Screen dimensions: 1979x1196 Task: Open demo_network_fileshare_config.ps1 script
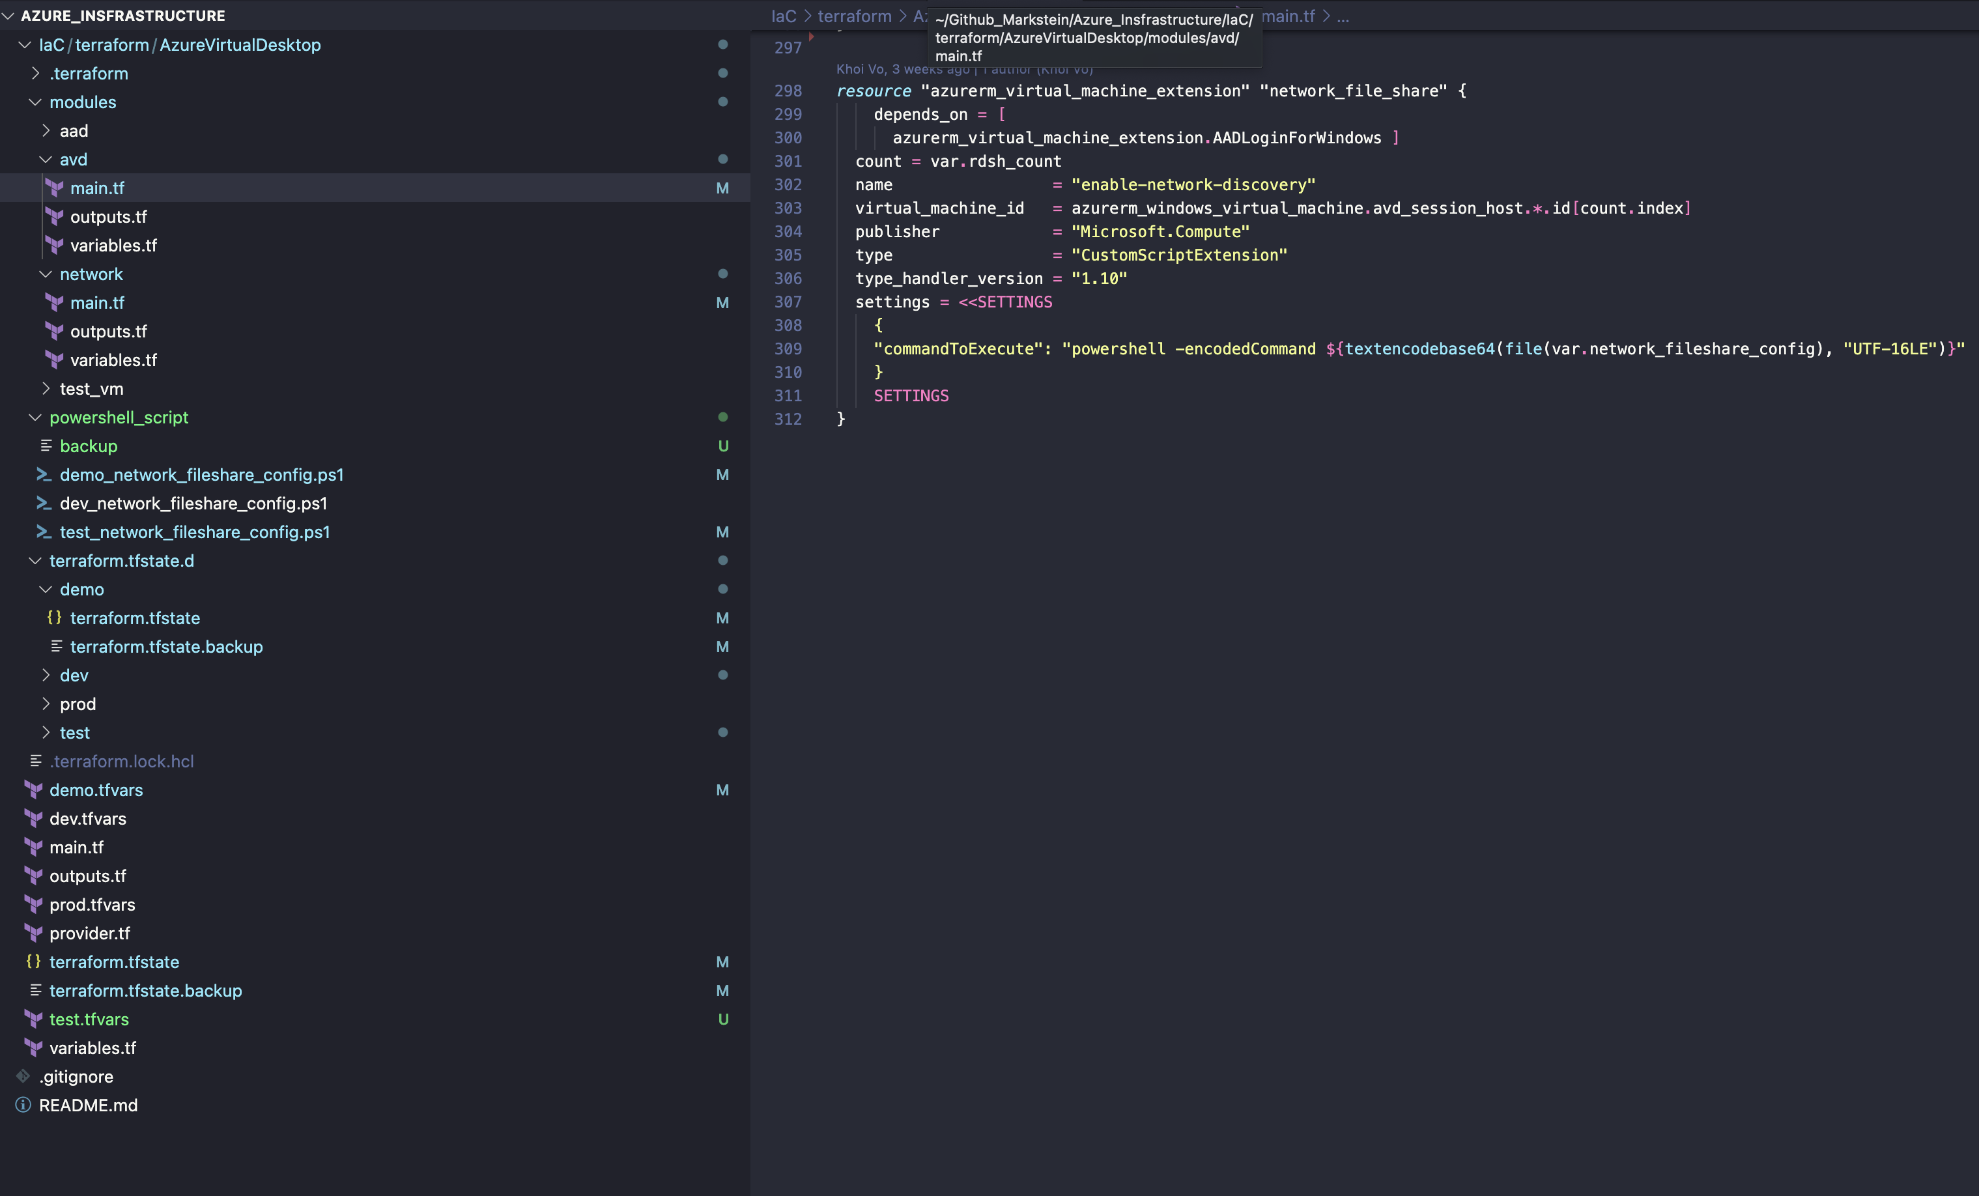coord(201,475)
